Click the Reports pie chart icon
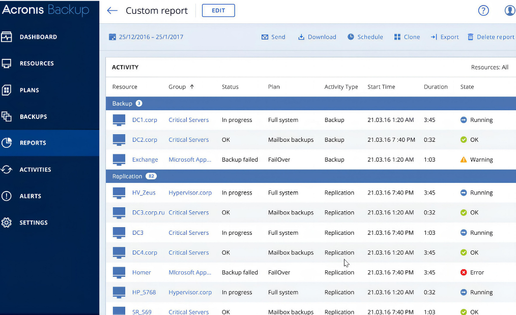The height and width of the screenshot is (315, 516). 7,143
